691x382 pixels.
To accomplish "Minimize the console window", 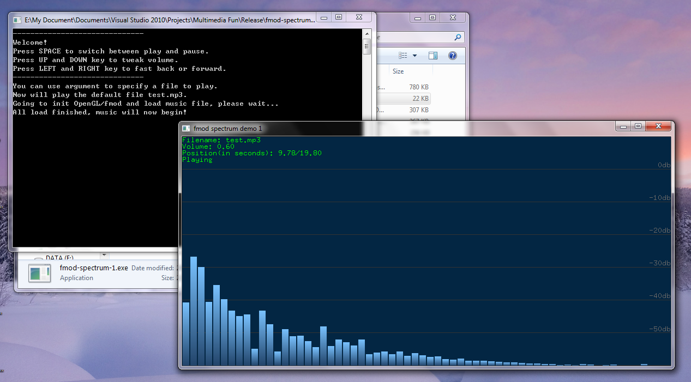I will pos(325,17).
